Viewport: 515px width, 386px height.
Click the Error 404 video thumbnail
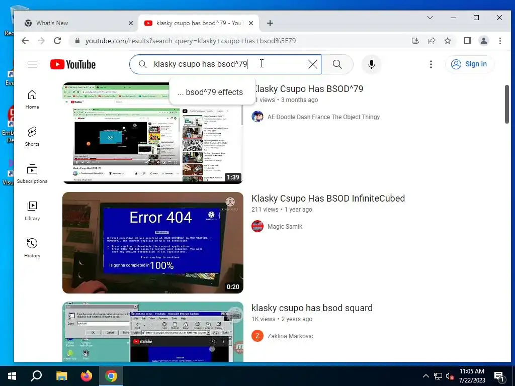153,243
